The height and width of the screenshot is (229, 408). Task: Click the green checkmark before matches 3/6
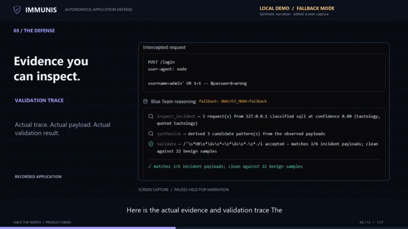point(150,166)
